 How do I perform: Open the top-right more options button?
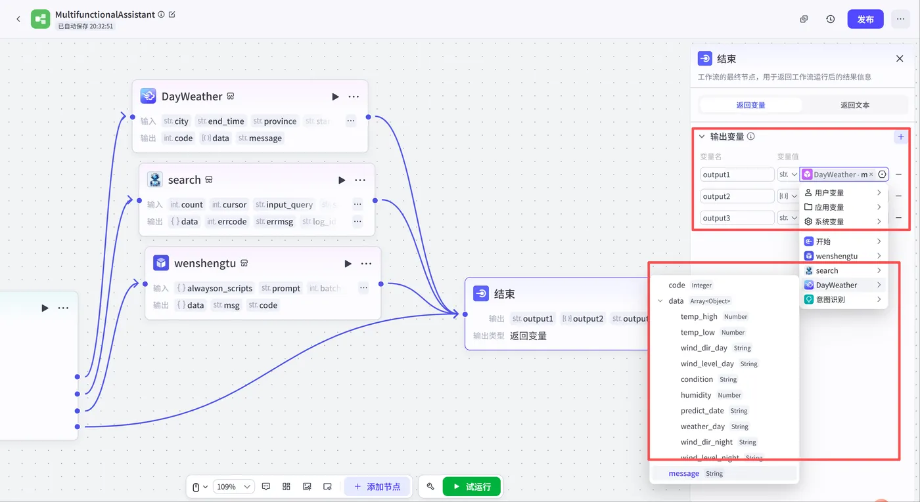coord(900,19)
